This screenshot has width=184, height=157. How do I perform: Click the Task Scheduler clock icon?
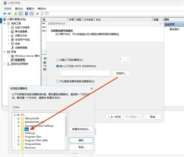(x=12, y=28)
